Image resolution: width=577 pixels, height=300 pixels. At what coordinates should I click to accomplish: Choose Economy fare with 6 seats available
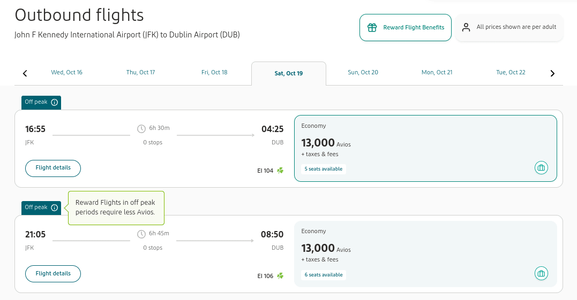tap(425, 253)
